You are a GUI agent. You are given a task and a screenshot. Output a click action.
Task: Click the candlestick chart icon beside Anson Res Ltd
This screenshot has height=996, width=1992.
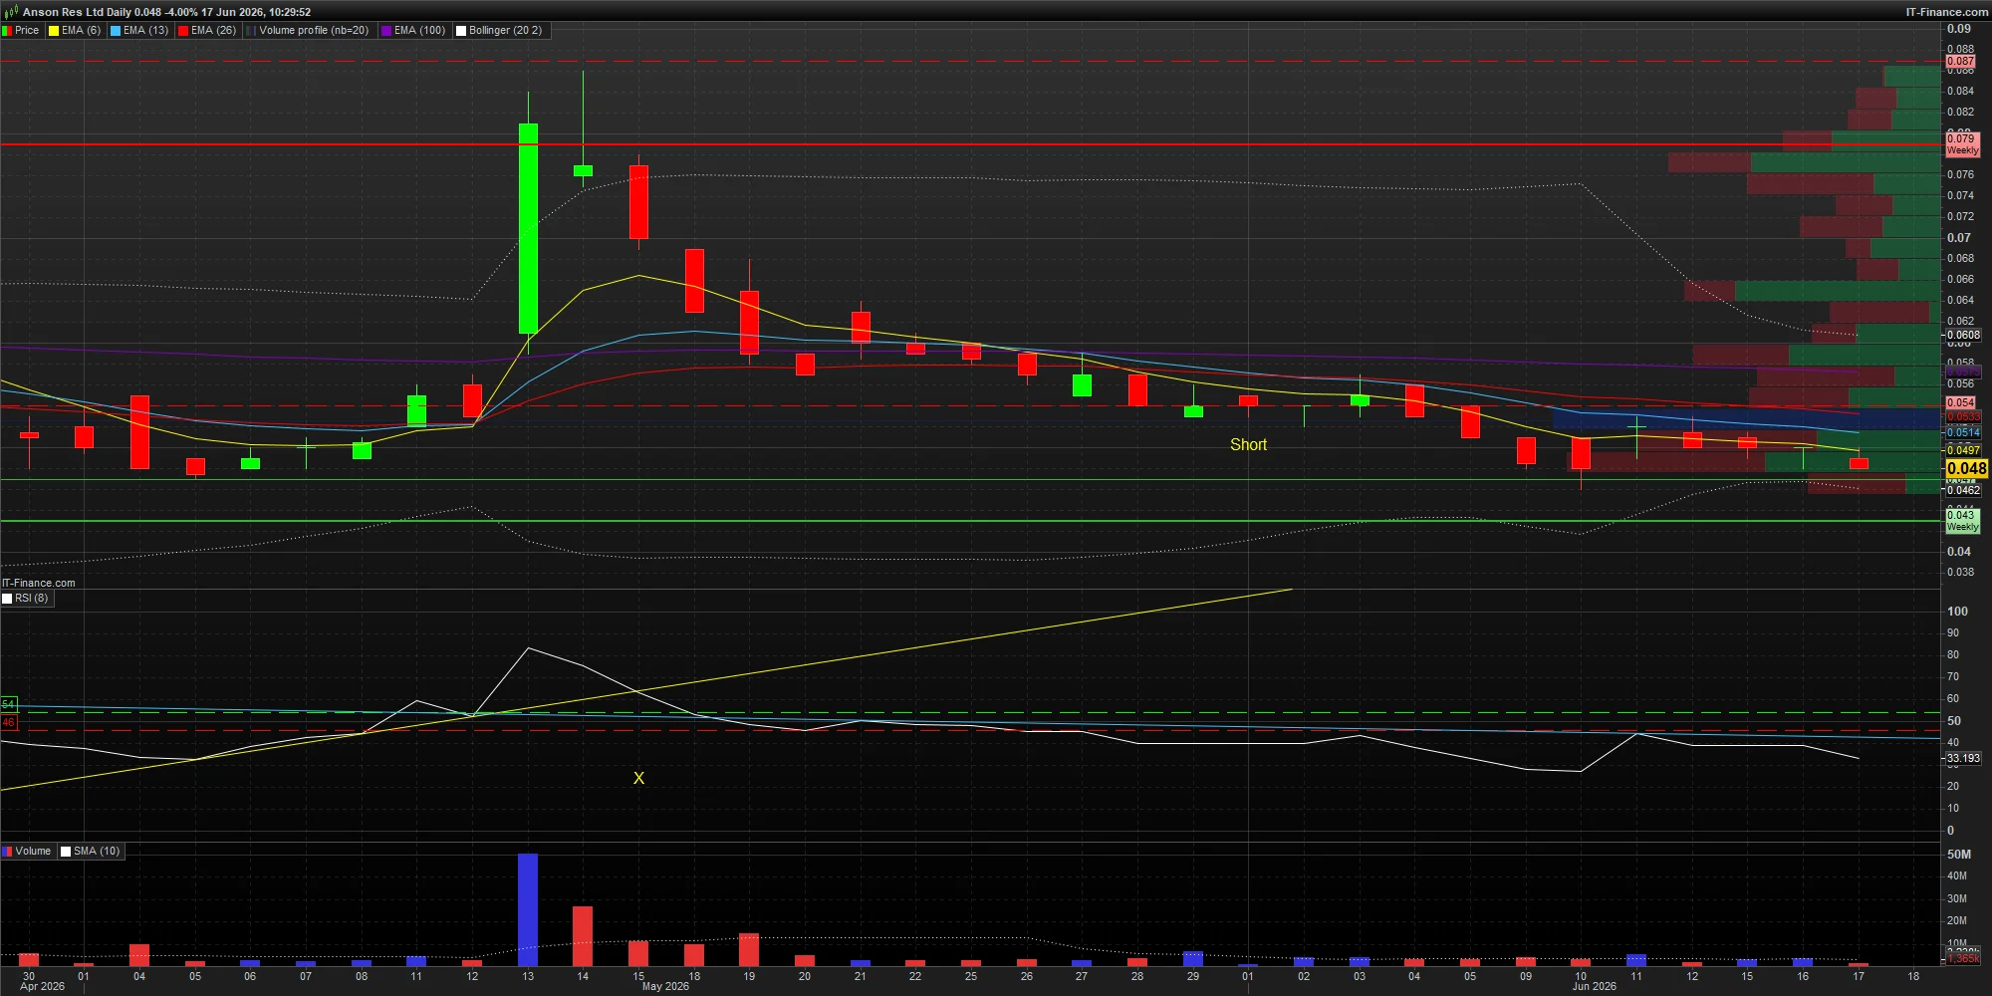11,12
